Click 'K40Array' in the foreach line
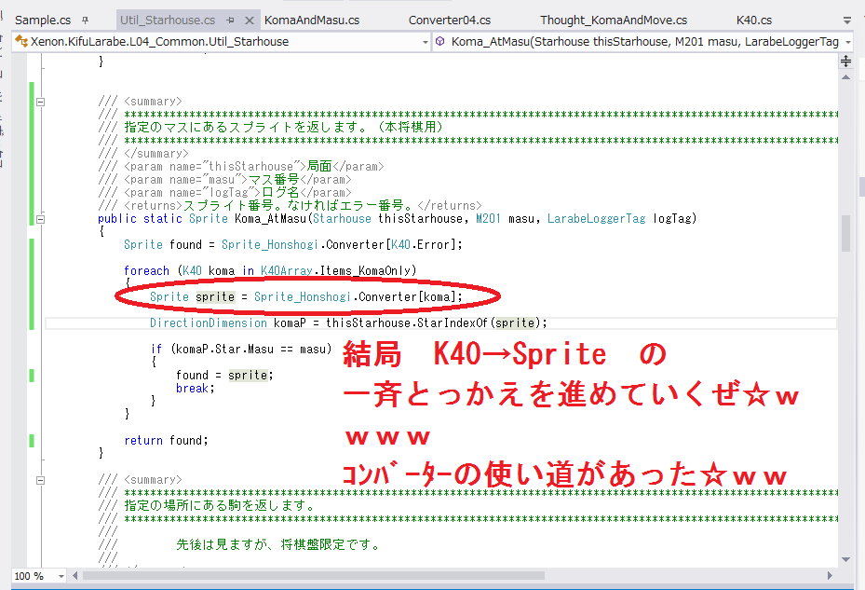Image resolution: width=865 pixels, height=590 pixels. point(286,270)
